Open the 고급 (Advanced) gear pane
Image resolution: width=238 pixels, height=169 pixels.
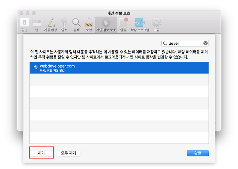(157, 25)
